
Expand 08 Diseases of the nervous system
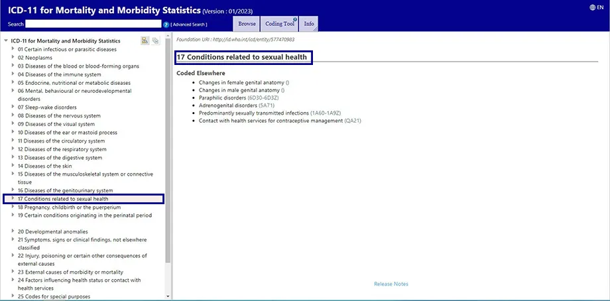click(x=13, y=115)
